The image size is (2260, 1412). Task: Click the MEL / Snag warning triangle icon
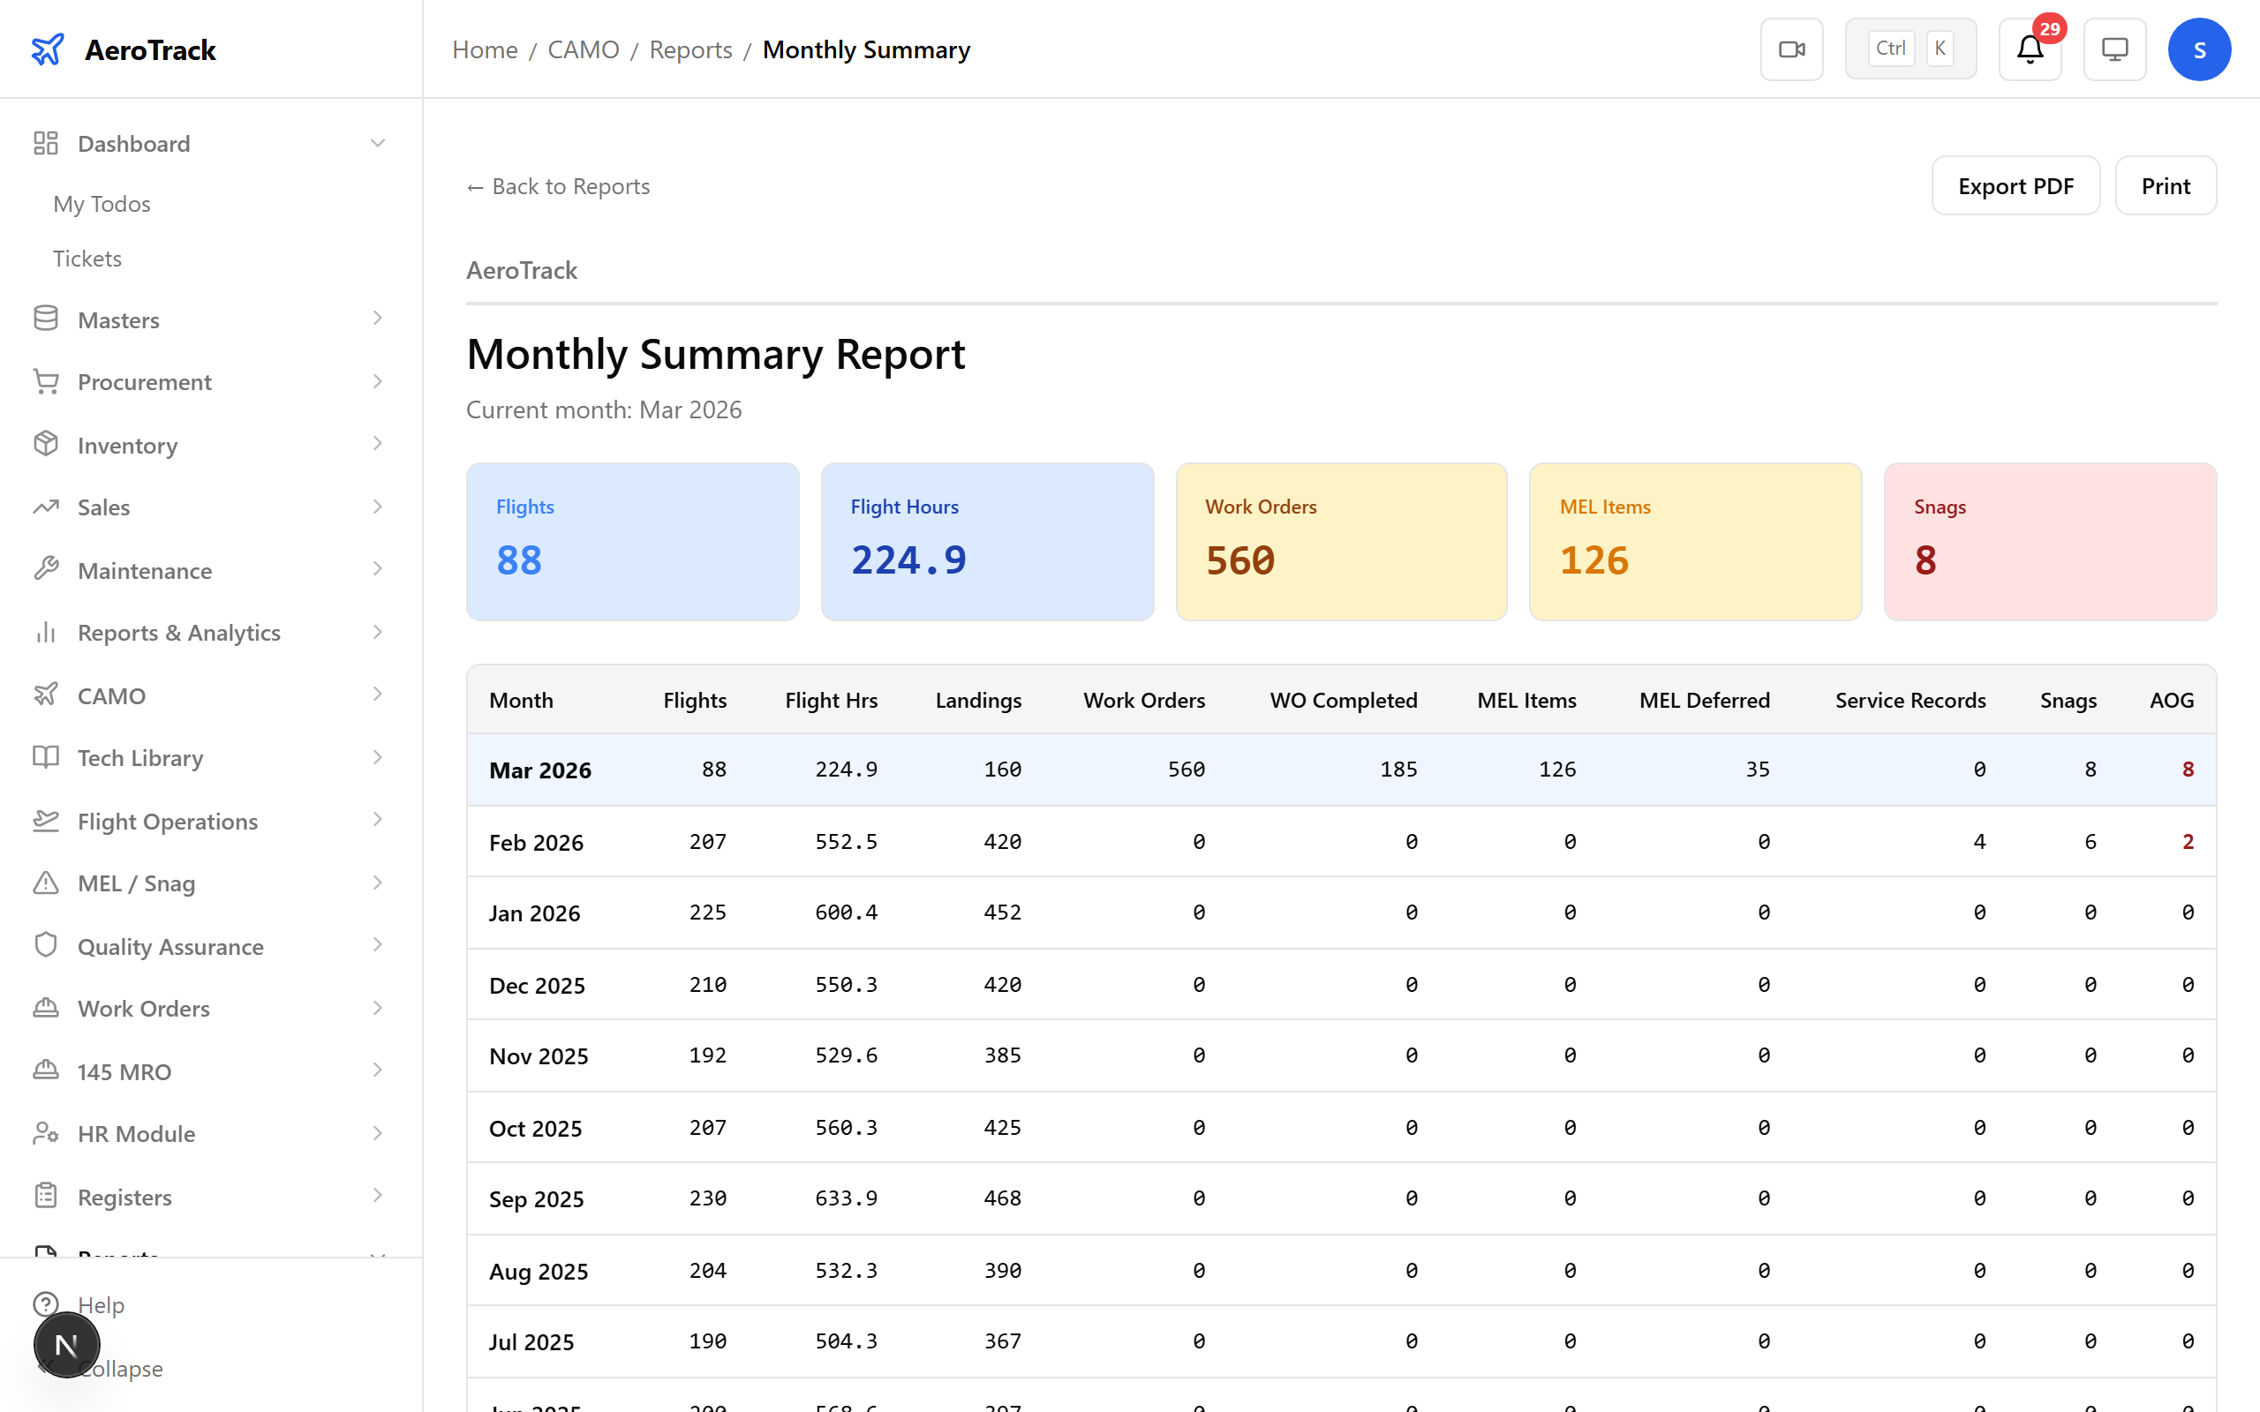46,882
